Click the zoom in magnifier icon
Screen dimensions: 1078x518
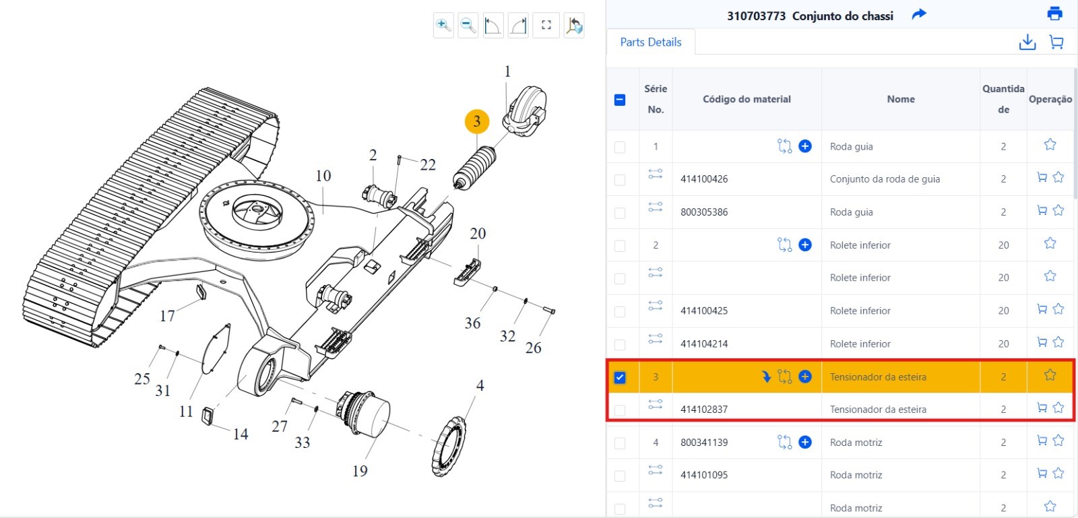tap(443, 26)
